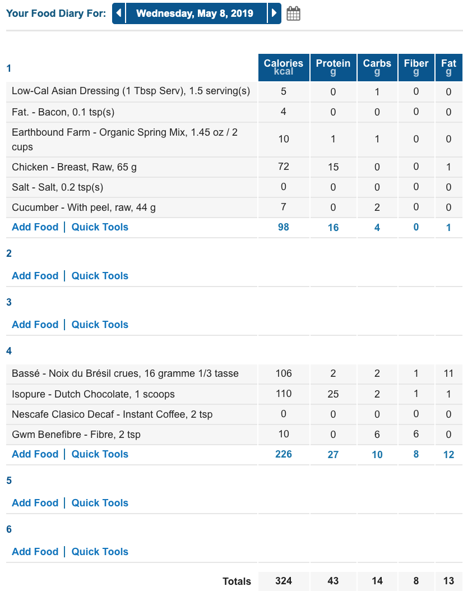
Task: Open Quick Tools for meal 3
Action: (100, 325)
